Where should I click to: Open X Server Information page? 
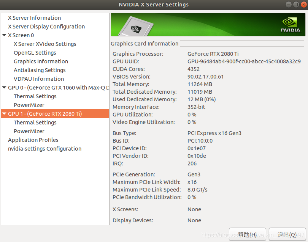coord(34,18)
